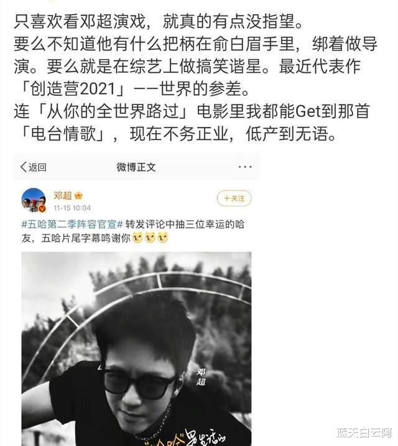Open hashtag #五哈第二季阵容官宣#

72,225
